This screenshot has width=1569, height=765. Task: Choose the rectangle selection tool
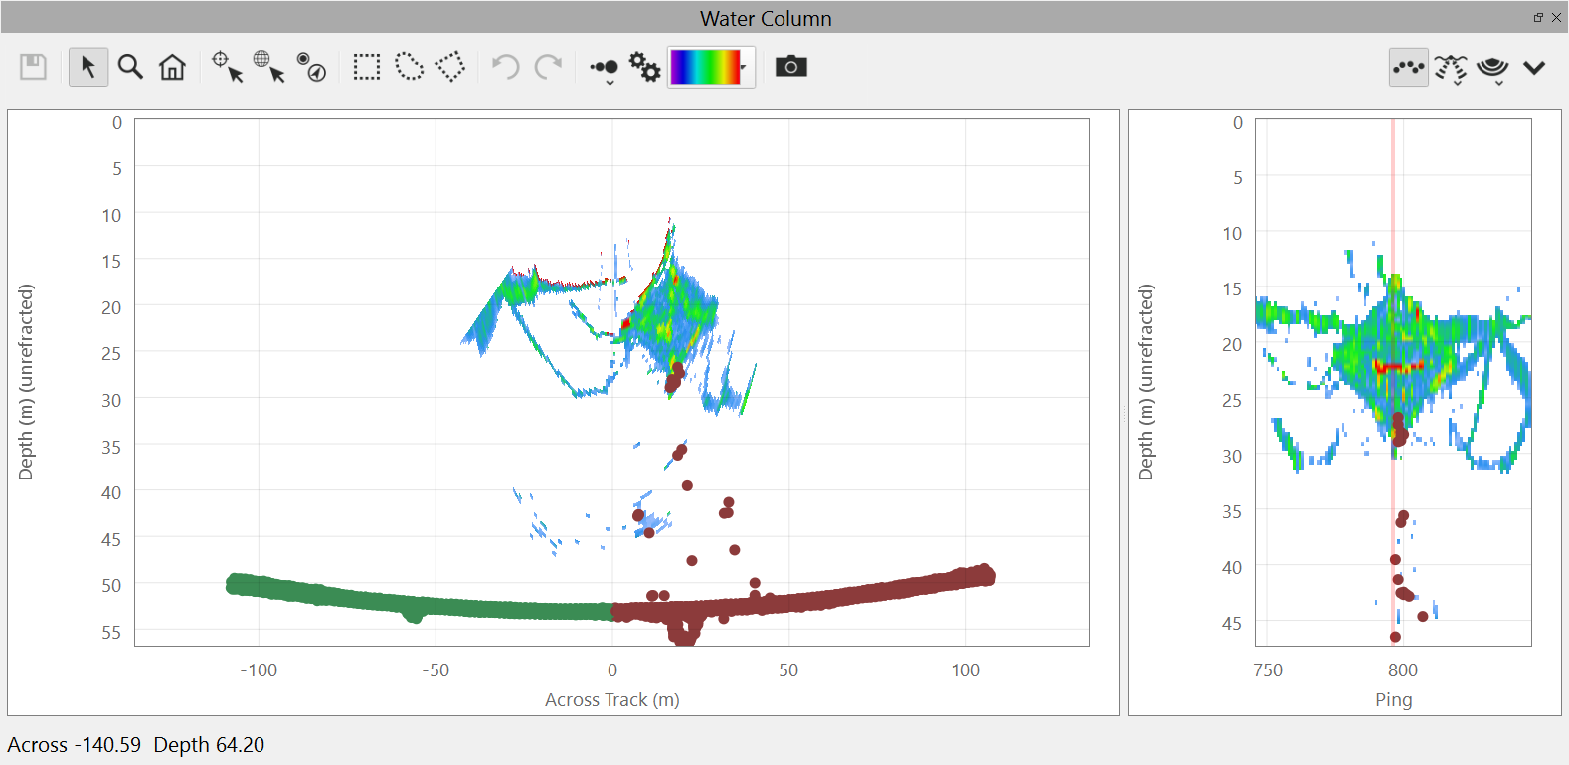[367, 67]
